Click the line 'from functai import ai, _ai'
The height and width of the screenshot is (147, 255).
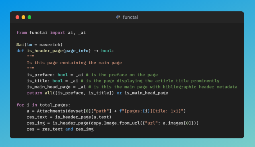click(x=51, y=33)
